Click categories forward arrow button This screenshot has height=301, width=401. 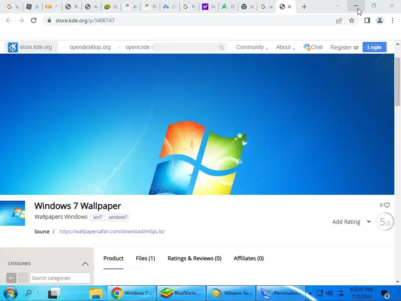coord(23,278)
